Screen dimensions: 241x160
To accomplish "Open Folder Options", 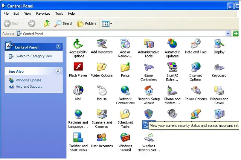I will [102, 70].
